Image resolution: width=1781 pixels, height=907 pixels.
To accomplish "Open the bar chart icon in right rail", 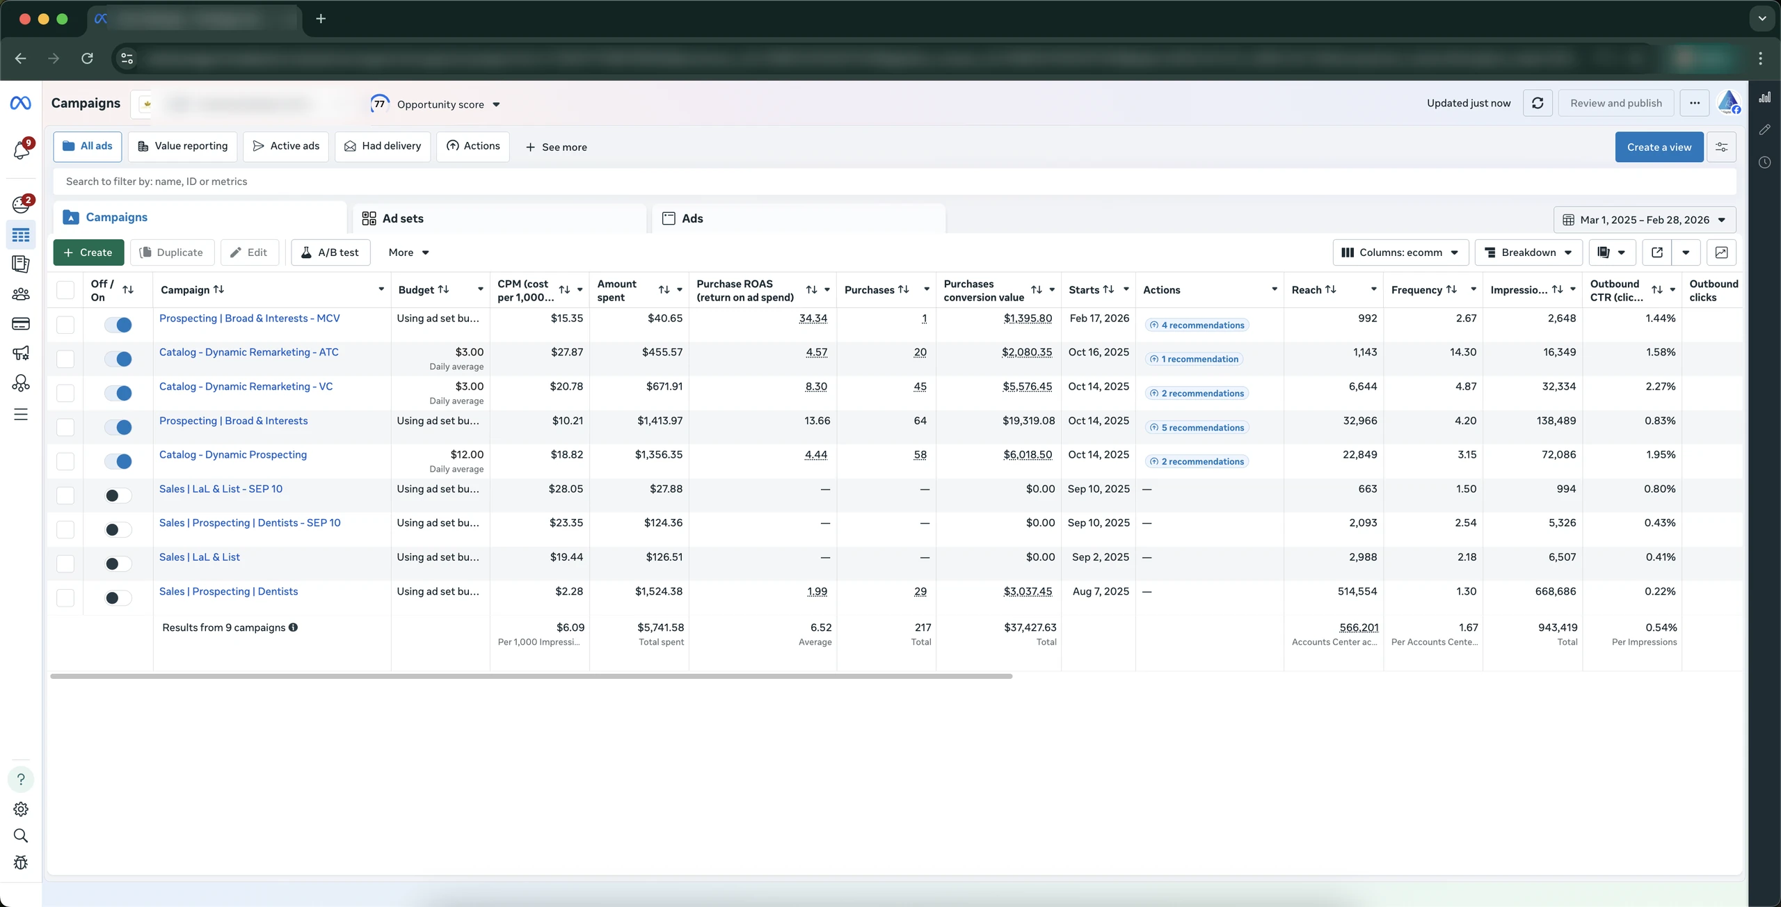I will pyautogui.click(x=1765, y=97).
